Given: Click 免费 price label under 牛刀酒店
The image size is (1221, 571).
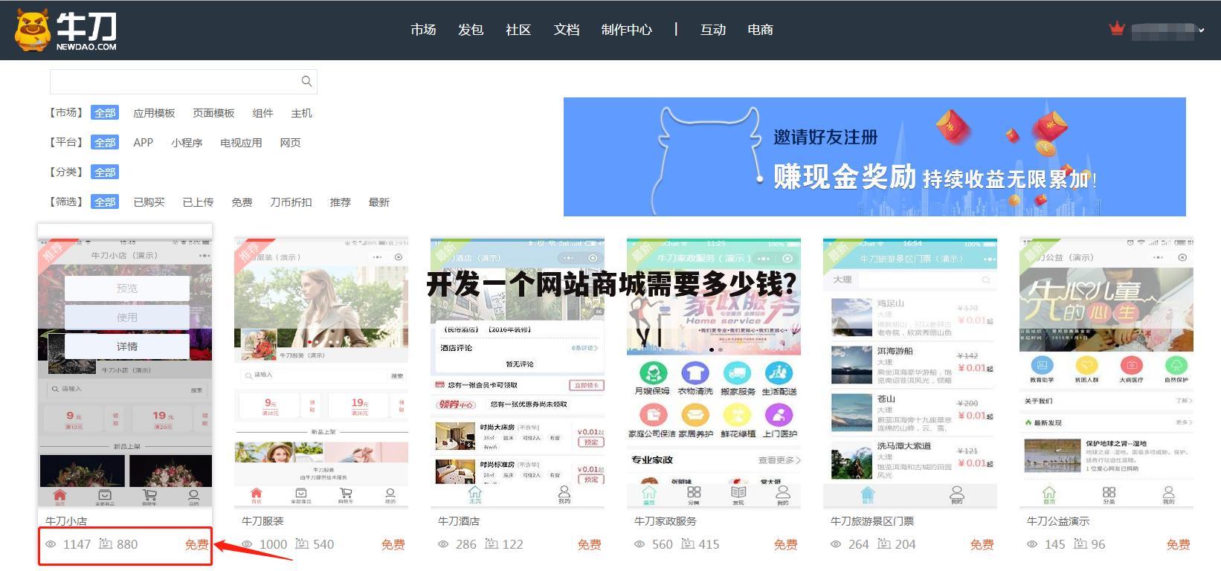Looking at the screenshot, I should click(590, 545).
